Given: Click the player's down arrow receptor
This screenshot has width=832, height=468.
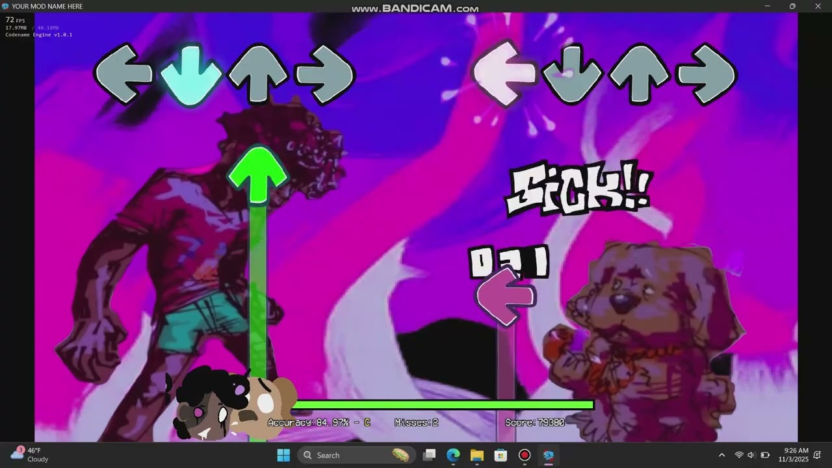Looking at the screenshot, I should pyautogui.click(x=572, y=74).
